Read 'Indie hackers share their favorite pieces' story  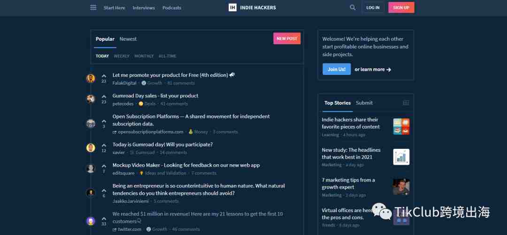351,123
